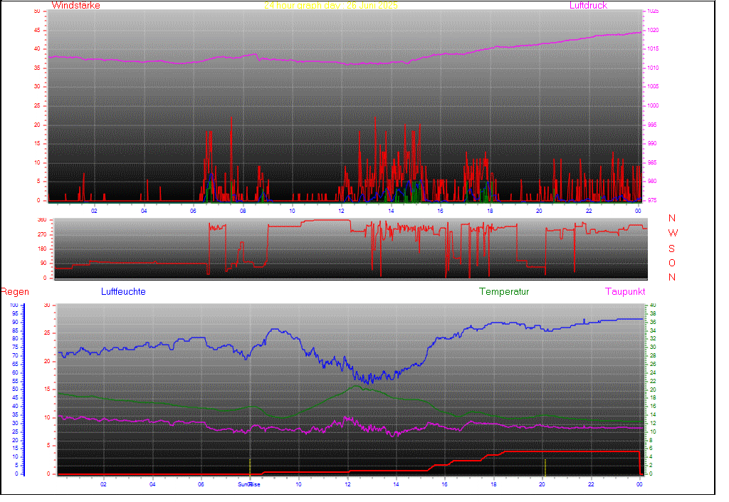Click the red Windstärke axis label

76,5
